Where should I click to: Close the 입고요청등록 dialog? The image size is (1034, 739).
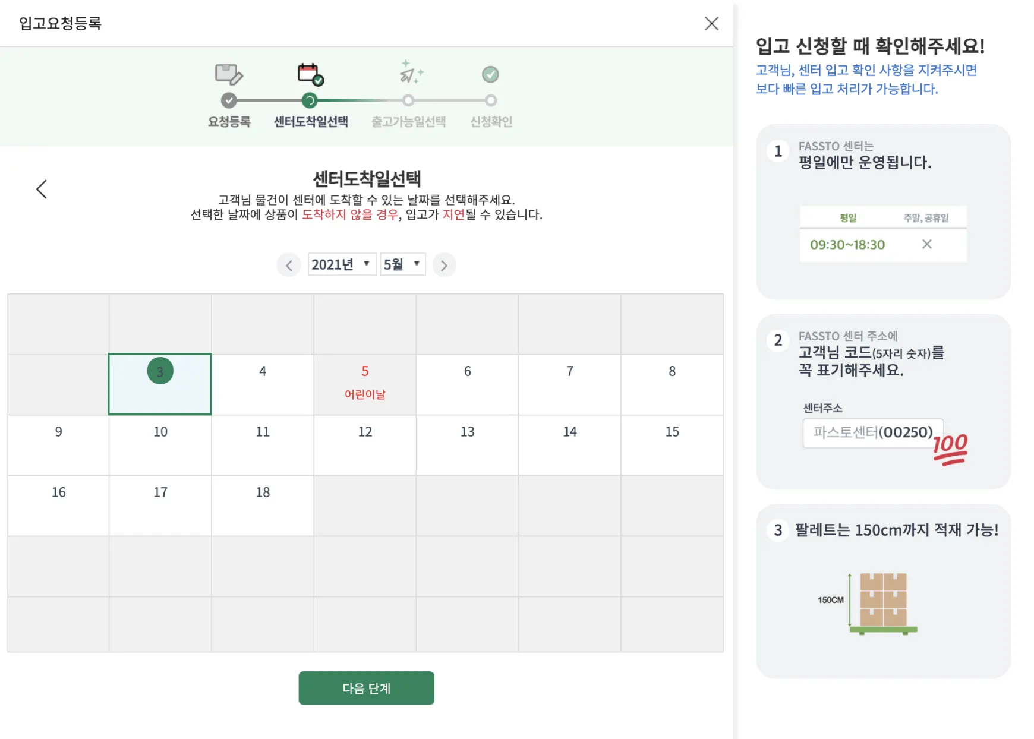(711, 24)
